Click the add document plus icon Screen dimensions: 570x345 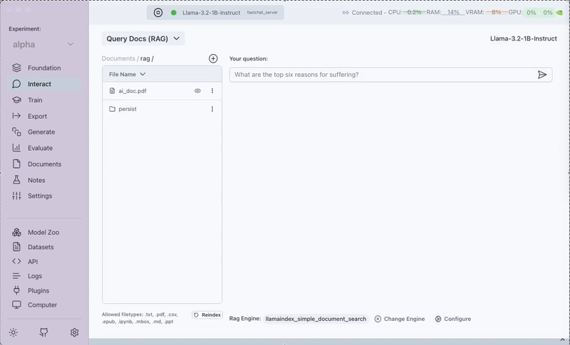(x=213, y=58)
